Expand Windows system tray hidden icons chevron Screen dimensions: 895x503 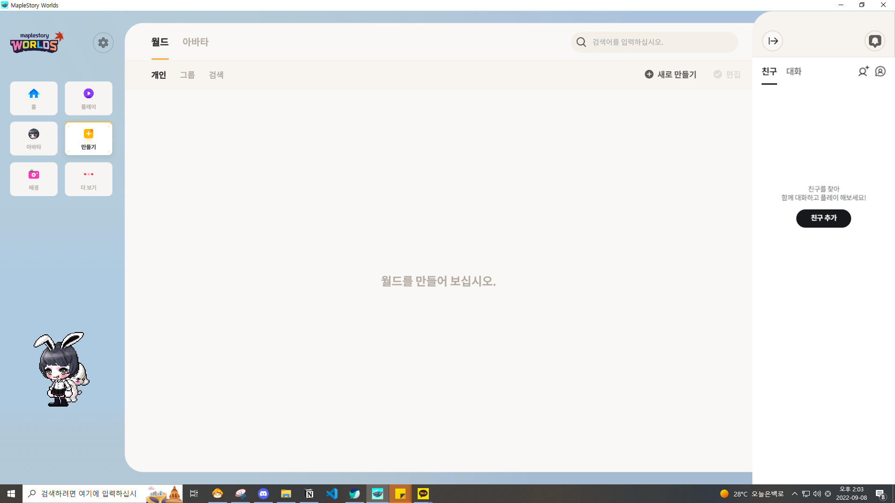point(794,494)
